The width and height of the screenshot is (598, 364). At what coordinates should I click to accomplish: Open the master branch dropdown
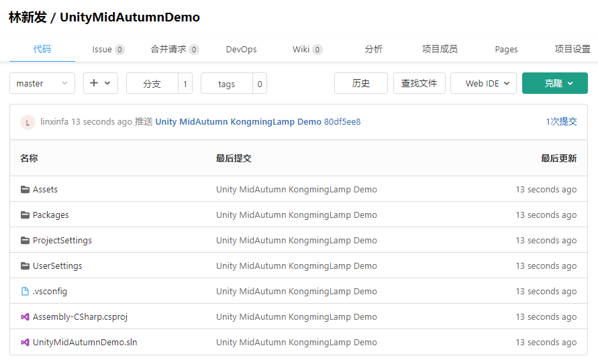[42, 83]
